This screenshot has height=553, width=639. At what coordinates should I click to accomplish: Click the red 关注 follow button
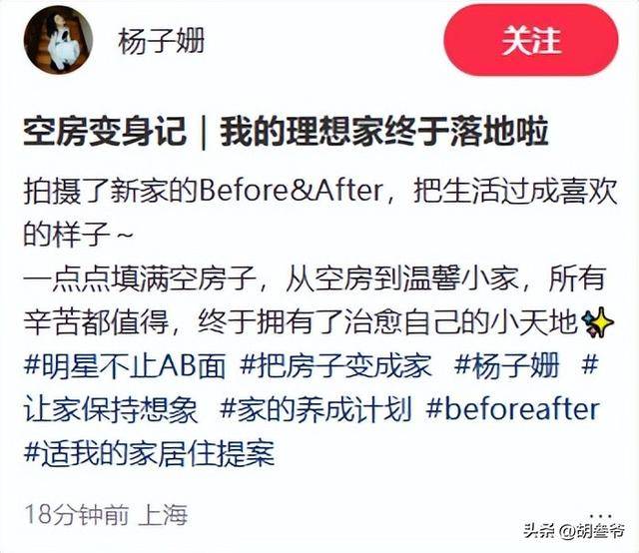530,40
